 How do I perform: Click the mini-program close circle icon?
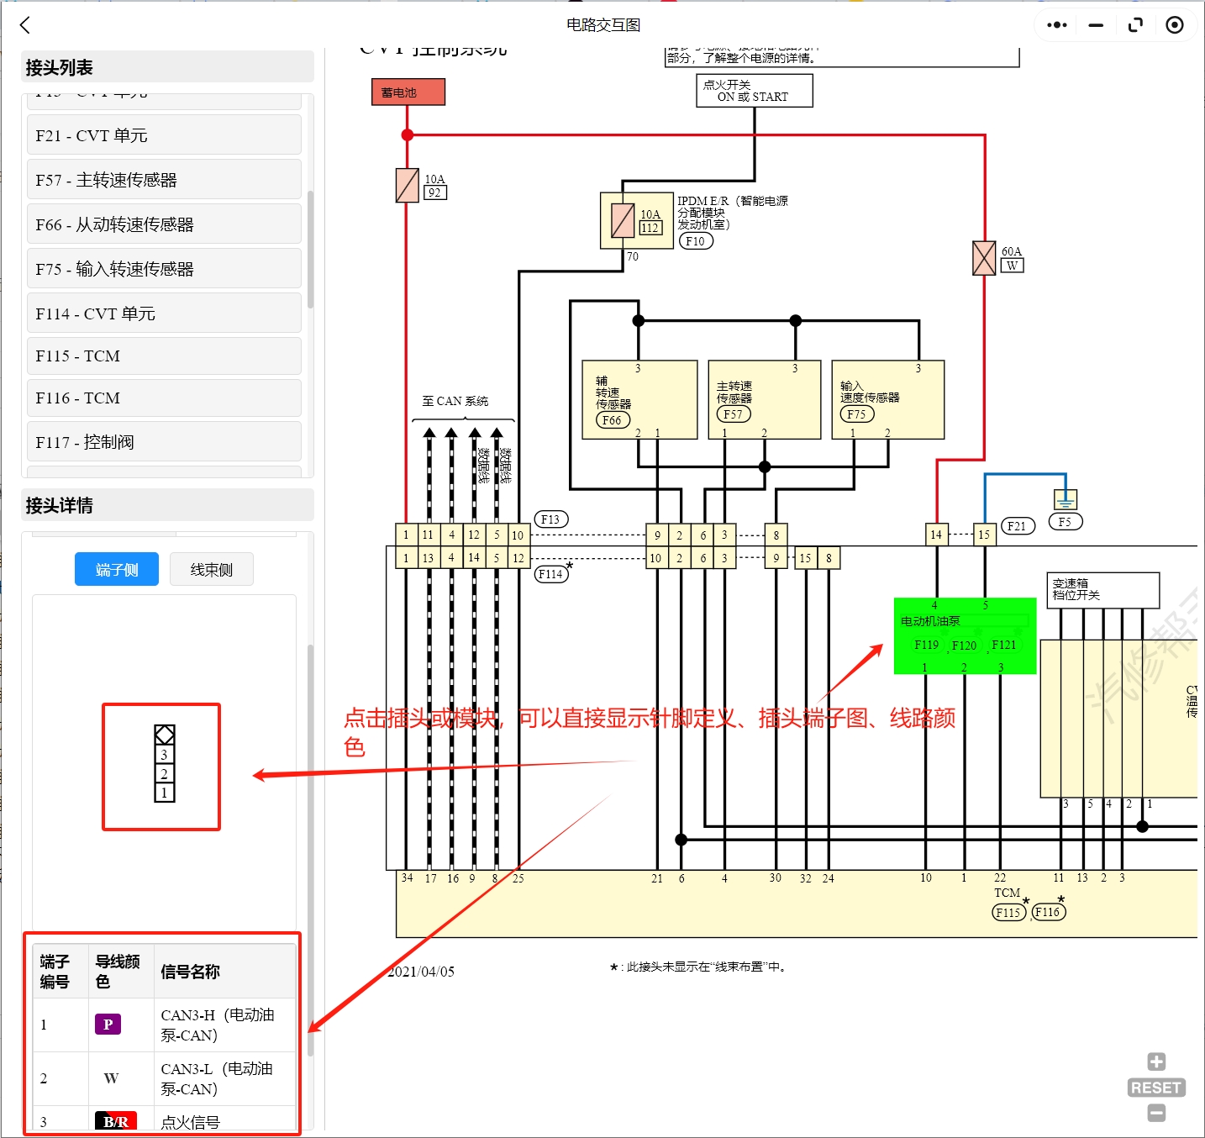1175,25
